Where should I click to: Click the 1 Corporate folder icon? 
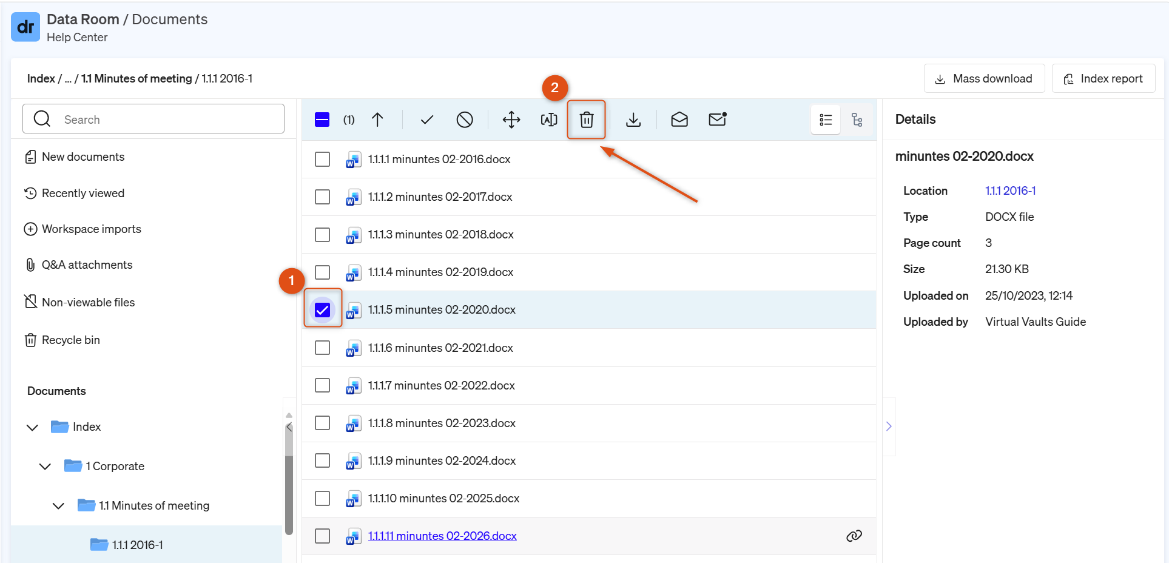(73, 466)
